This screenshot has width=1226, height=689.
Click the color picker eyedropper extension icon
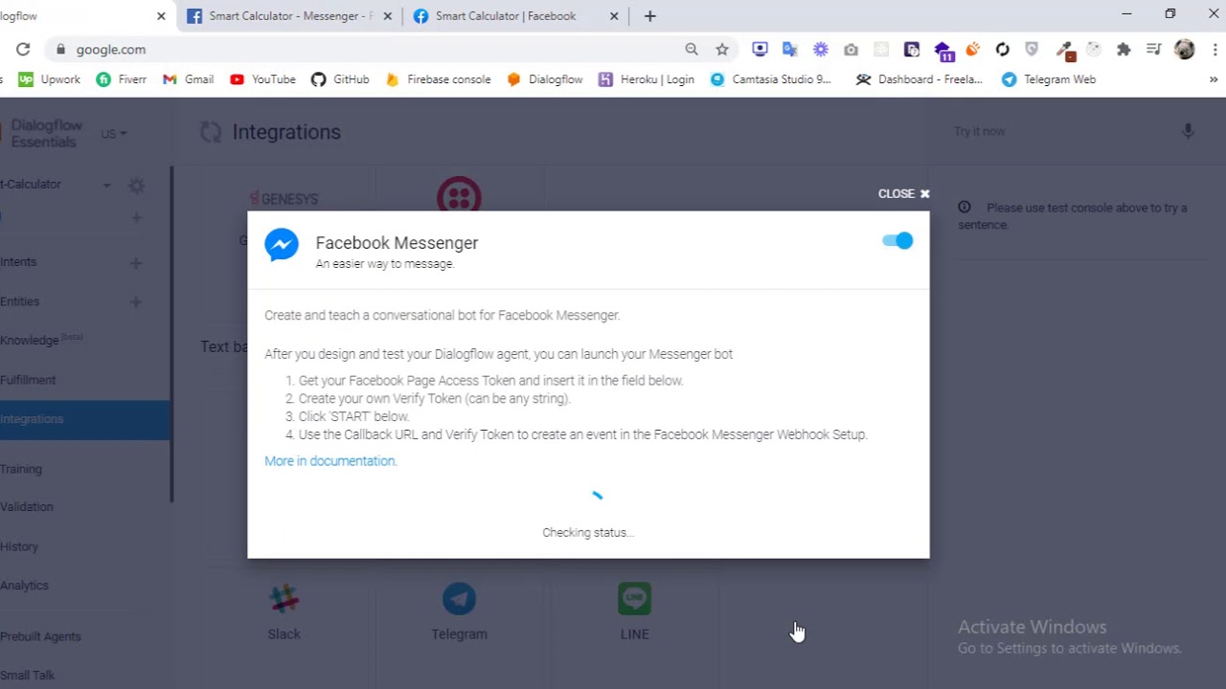(x=1064, y=50)
